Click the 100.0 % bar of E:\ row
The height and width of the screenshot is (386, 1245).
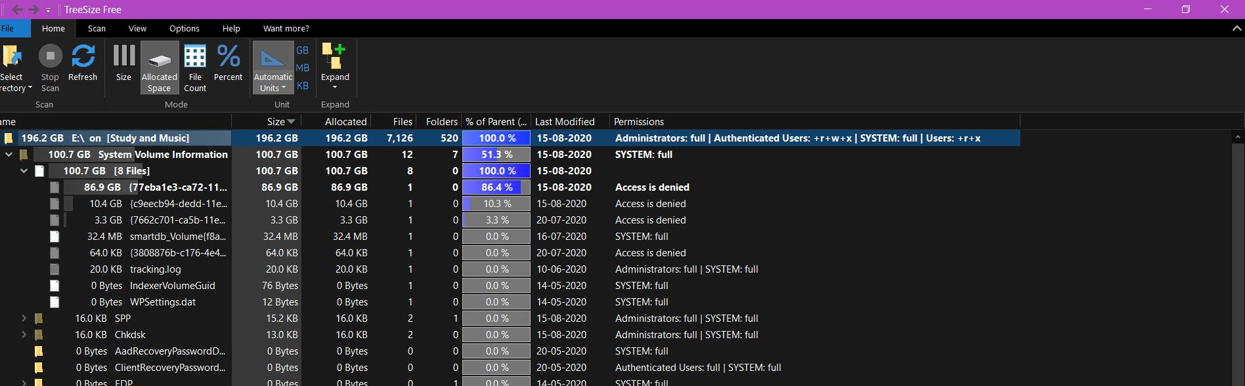tap(496, 138)
